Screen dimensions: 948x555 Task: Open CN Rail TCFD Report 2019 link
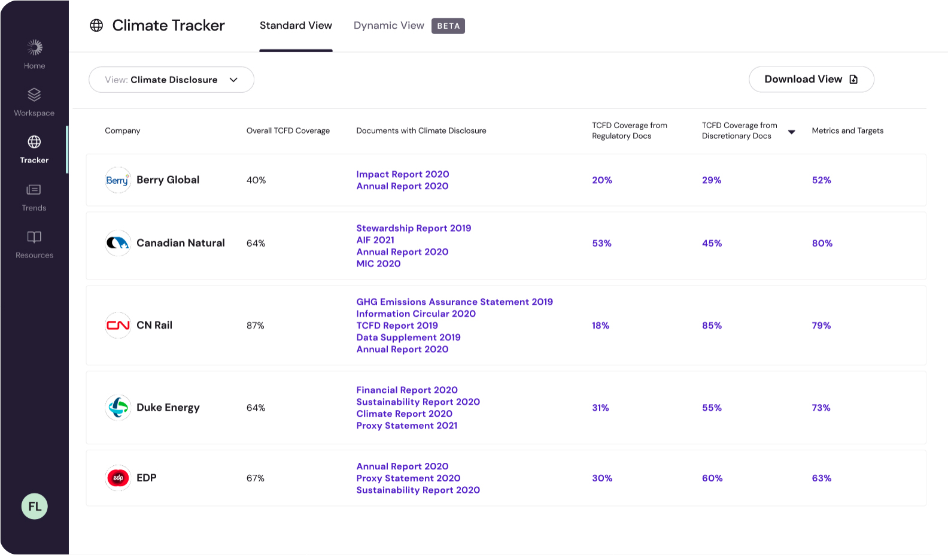tap(397, 326)
